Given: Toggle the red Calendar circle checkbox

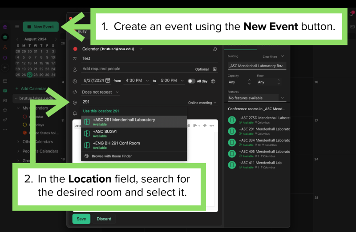Looking at the screenshot, I should tap(25, 116).
